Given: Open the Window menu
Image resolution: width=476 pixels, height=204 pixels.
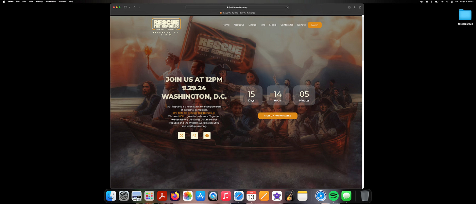Looking at the screenshot, I should pos(62,2).
